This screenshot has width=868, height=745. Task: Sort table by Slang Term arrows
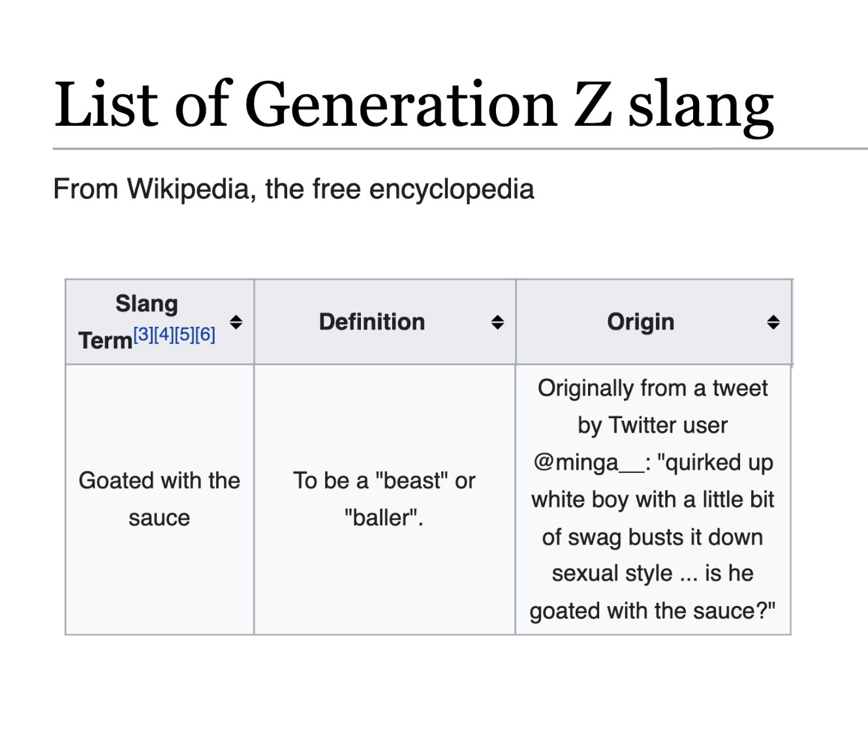(236, 322)
